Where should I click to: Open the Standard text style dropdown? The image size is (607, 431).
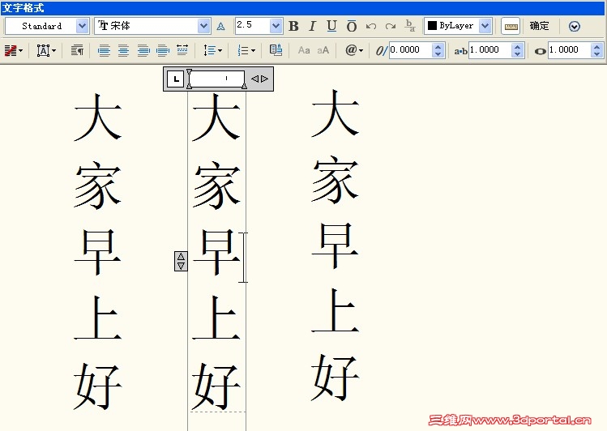82,26
